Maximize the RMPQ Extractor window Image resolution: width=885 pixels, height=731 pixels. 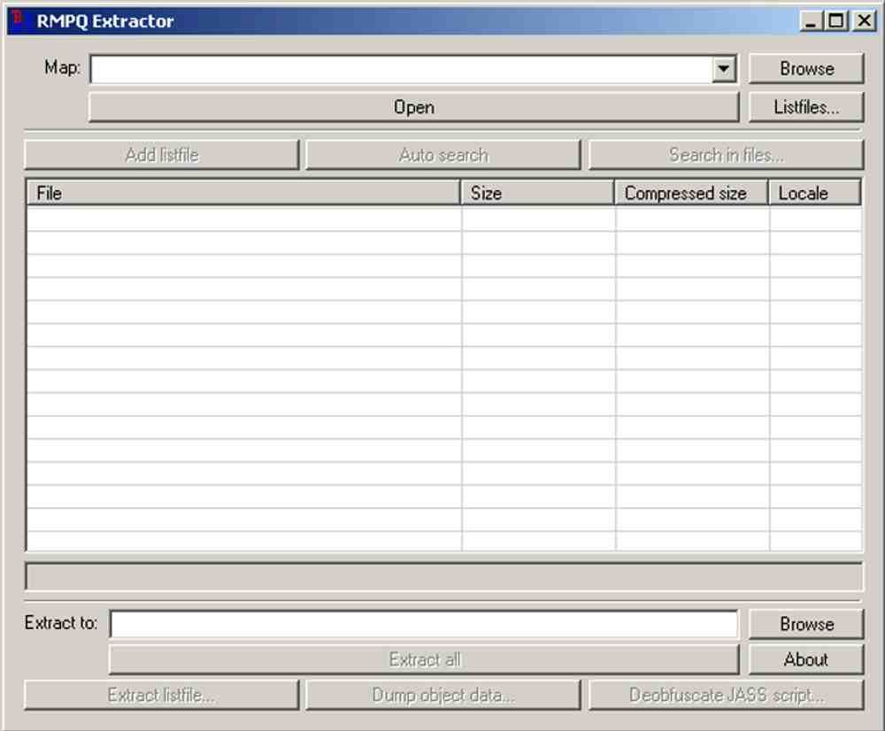click(x=835, y=21)
